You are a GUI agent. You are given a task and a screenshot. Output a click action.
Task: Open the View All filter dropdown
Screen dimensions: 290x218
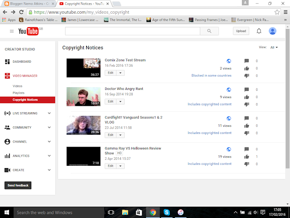pyautogui.click(x=274, y=47)
